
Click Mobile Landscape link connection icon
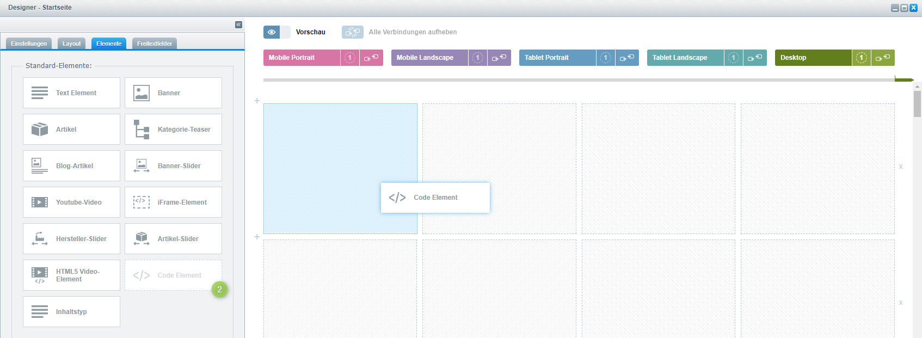click(499, 58)
